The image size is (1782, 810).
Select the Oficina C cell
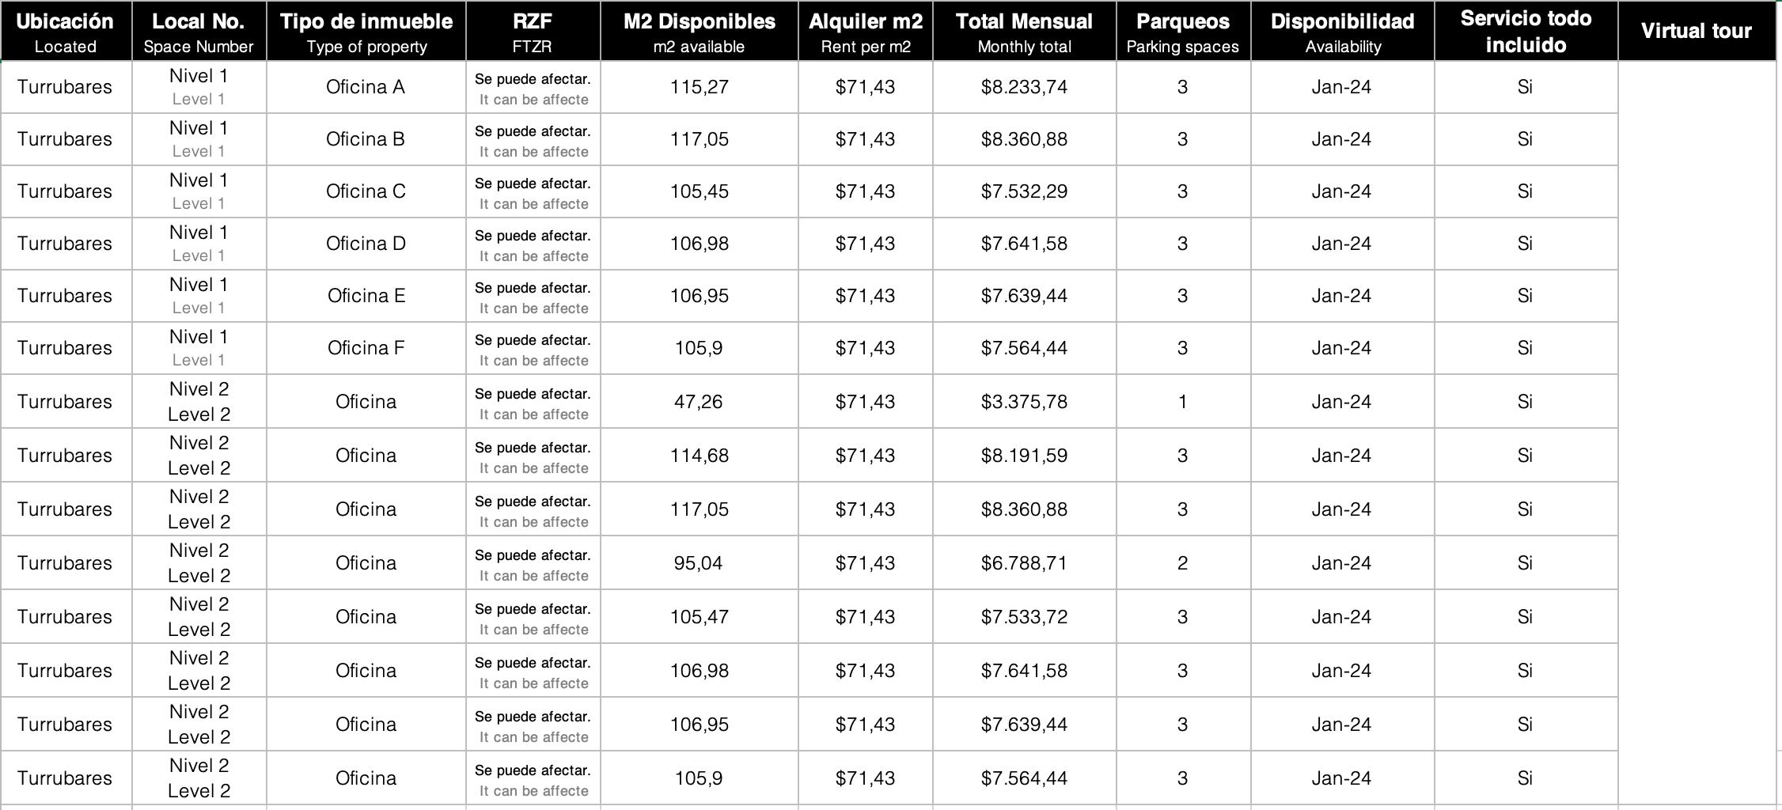click(x=366, y=191)
